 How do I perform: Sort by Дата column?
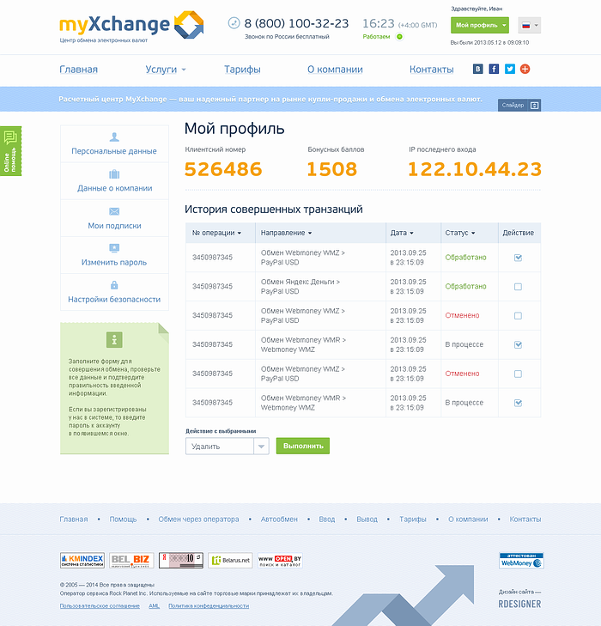click(x=402, y=233)
